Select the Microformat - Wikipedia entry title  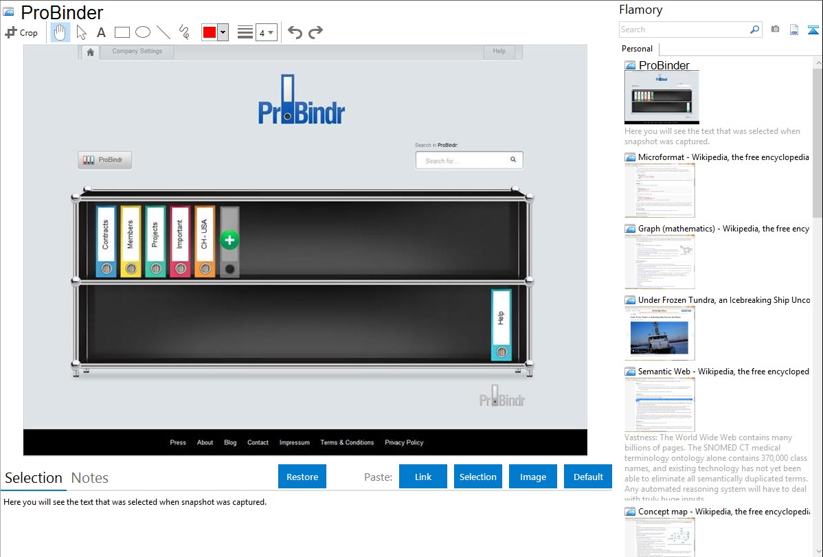[x=723, y=157]
